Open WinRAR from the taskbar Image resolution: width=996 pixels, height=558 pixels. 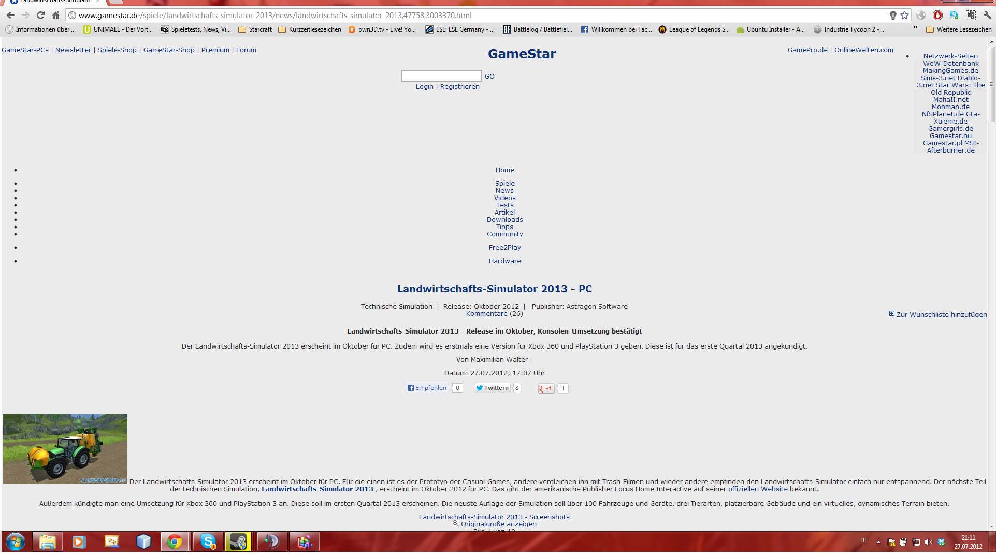tap(304, 542)
